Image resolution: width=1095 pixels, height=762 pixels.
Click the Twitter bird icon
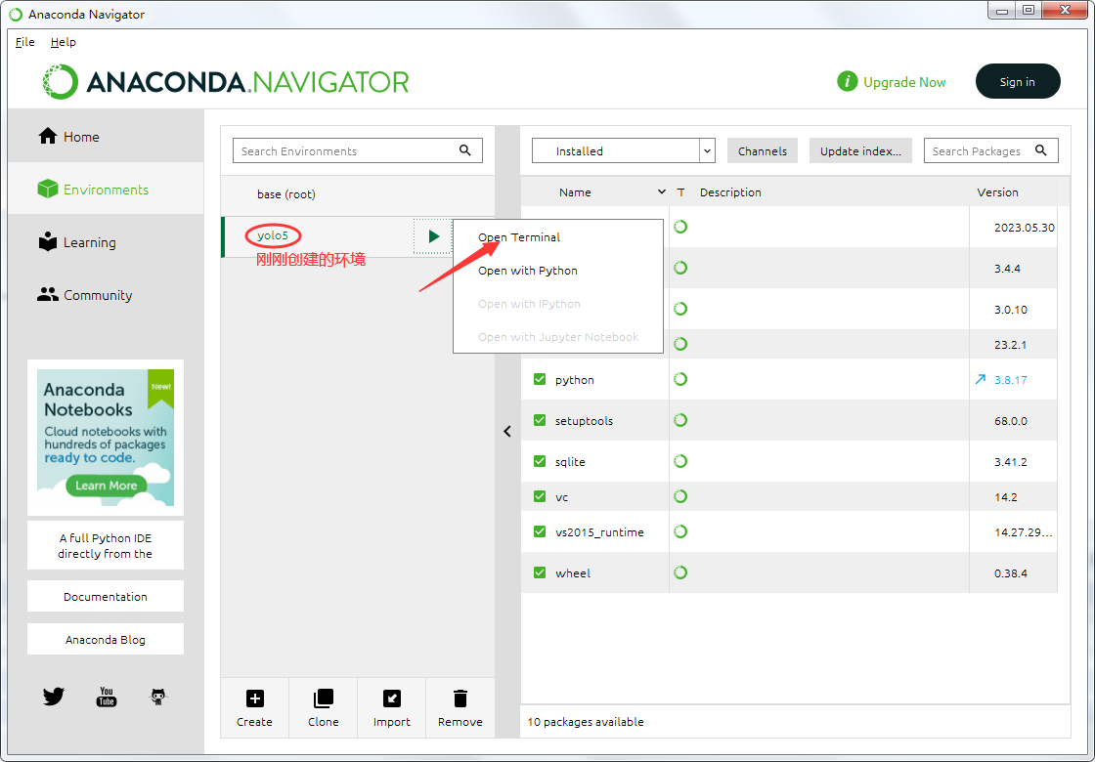(54, 697)
